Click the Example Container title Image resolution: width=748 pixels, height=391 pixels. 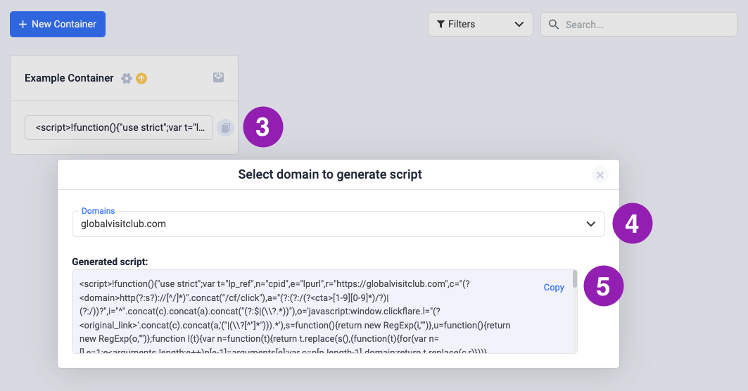click(x=69, y=78)
